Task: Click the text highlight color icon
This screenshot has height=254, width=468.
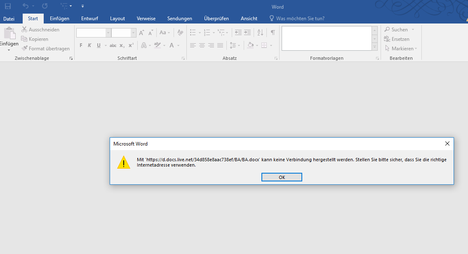Action: (x=157, y=45)
